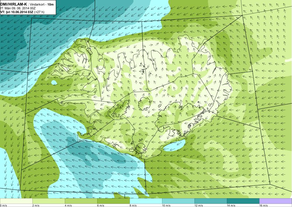Click the 0–2 m/s legend color swatch
Image resolution: width=292 pixels, height=207 pixels.
(16, 201)
